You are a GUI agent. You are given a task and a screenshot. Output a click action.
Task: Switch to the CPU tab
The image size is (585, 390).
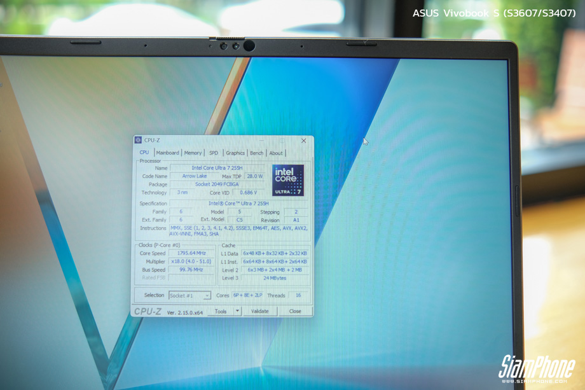pyautogui.click(x=144, y=152)
